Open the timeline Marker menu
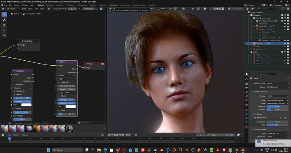This screenshot has height=153, width=291. (16, 135)
